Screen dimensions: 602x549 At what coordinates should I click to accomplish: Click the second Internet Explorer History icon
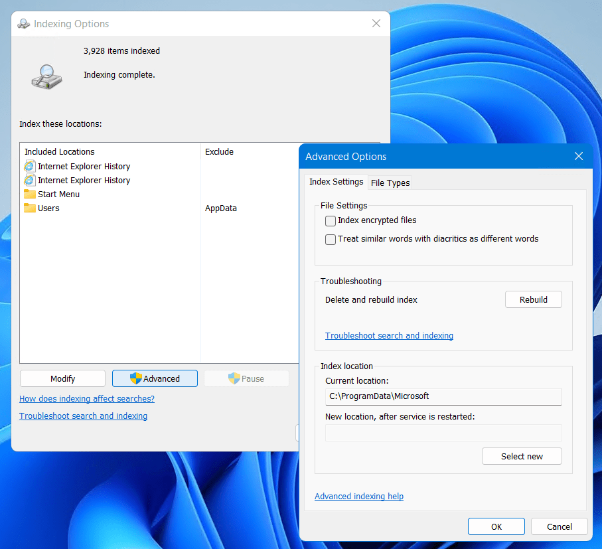(x=29, y=181)
